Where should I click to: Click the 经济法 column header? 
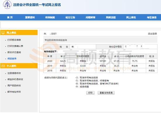(103, 56)
